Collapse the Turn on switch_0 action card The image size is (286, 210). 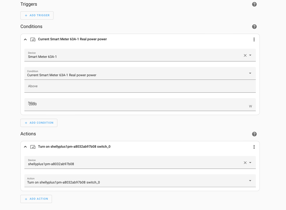pyautogui.click(x=25, y=147)
